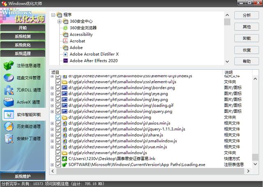Click script icon of axios.min.js row
This screenshot has height=187, width=263.
point(65,123)
